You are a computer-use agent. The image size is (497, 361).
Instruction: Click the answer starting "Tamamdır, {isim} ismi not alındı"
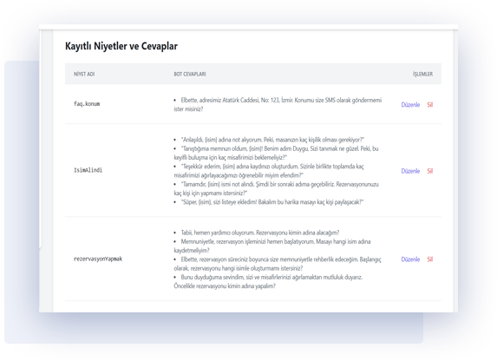point(276,188)
